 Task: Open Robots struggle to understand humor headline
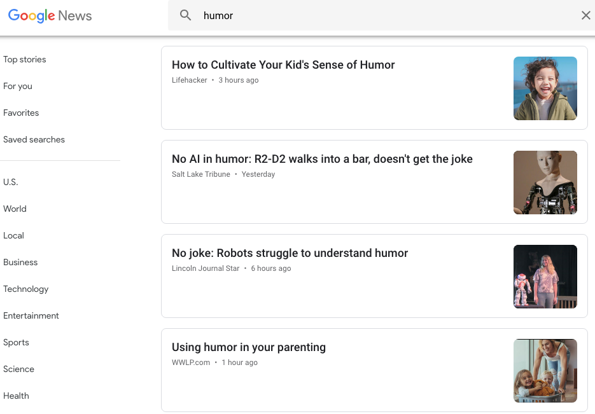290,253
